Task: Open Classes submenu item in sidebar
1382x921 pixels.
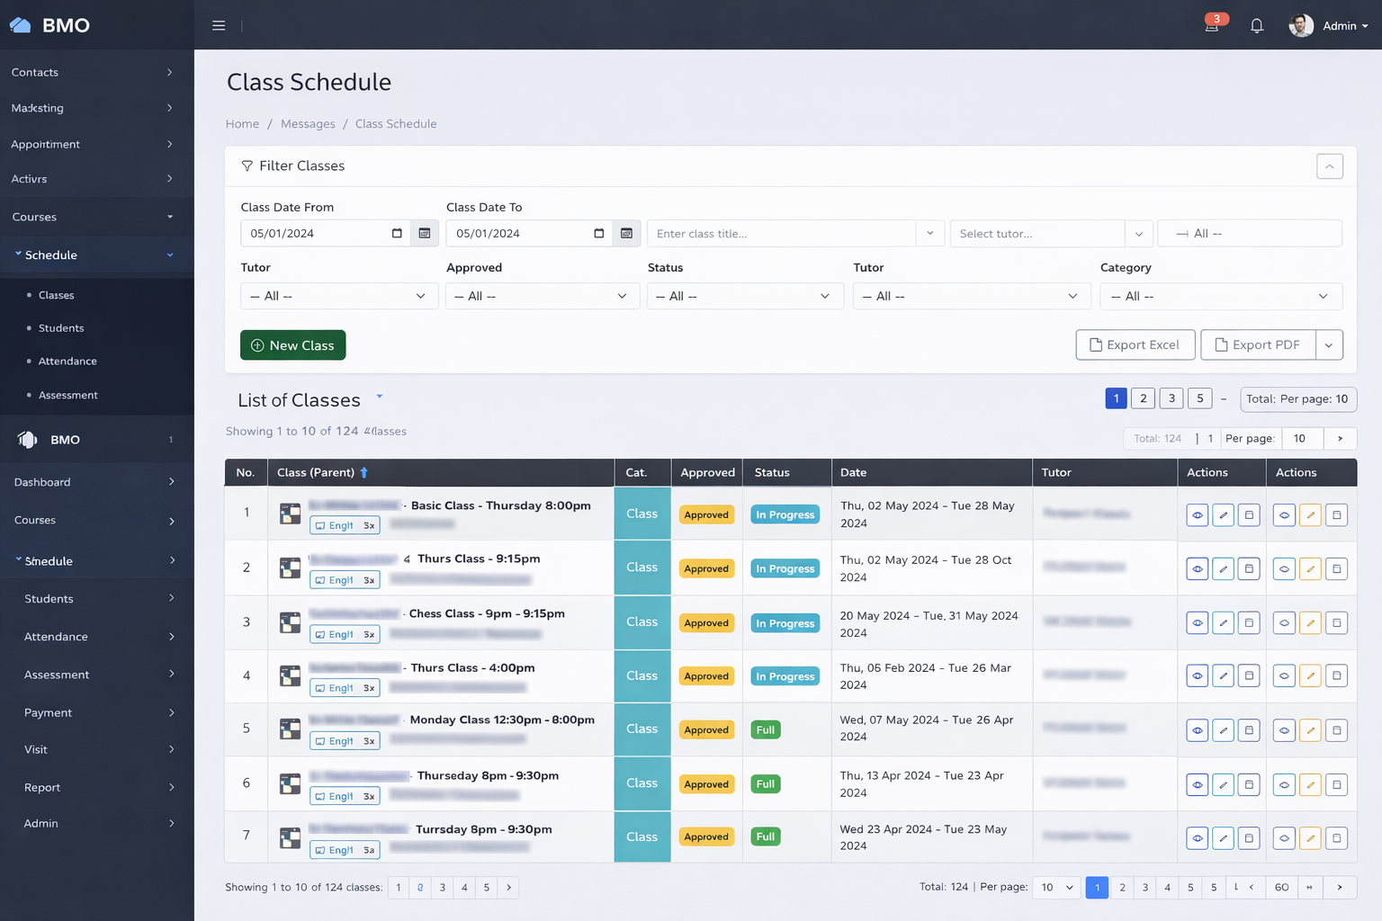Action: point(56,295)
